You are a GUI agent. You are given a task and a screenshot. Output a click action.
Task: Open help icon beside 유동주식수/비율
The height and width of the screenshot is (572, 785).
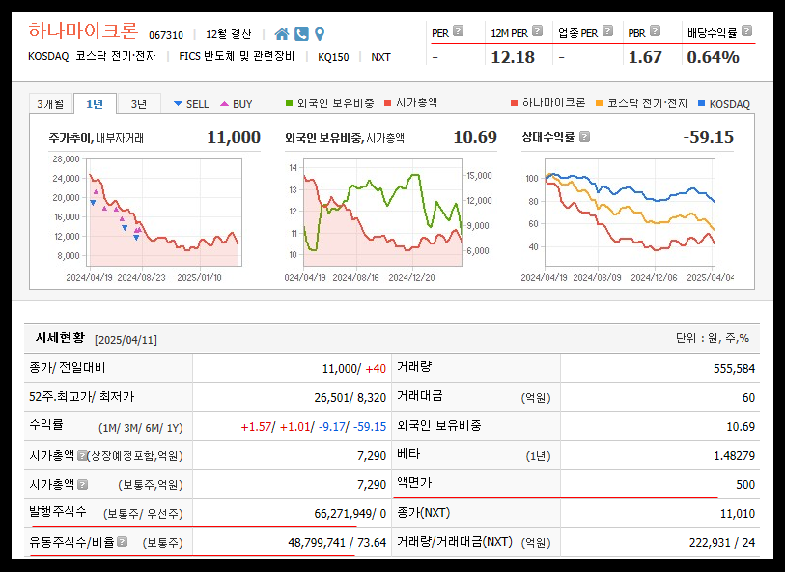point(123,542)
